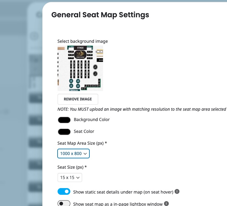Open the Seat Size dropdown
This screenshot has height=206, width=227.
click(70, 177)
